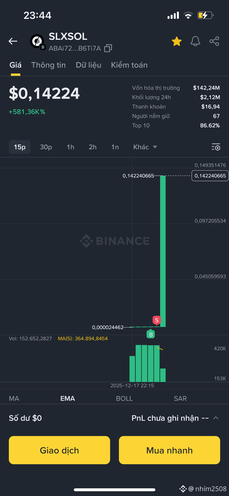
Task: Enable the MA indicator
Action: (x=14, y=399)
